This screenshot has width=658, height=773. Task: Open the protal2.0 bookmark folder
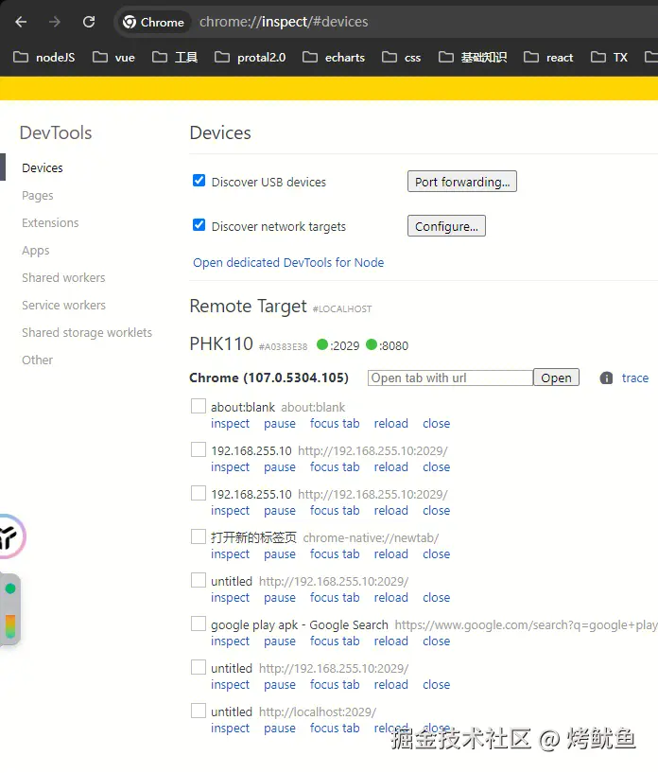[x=251, y=57]
